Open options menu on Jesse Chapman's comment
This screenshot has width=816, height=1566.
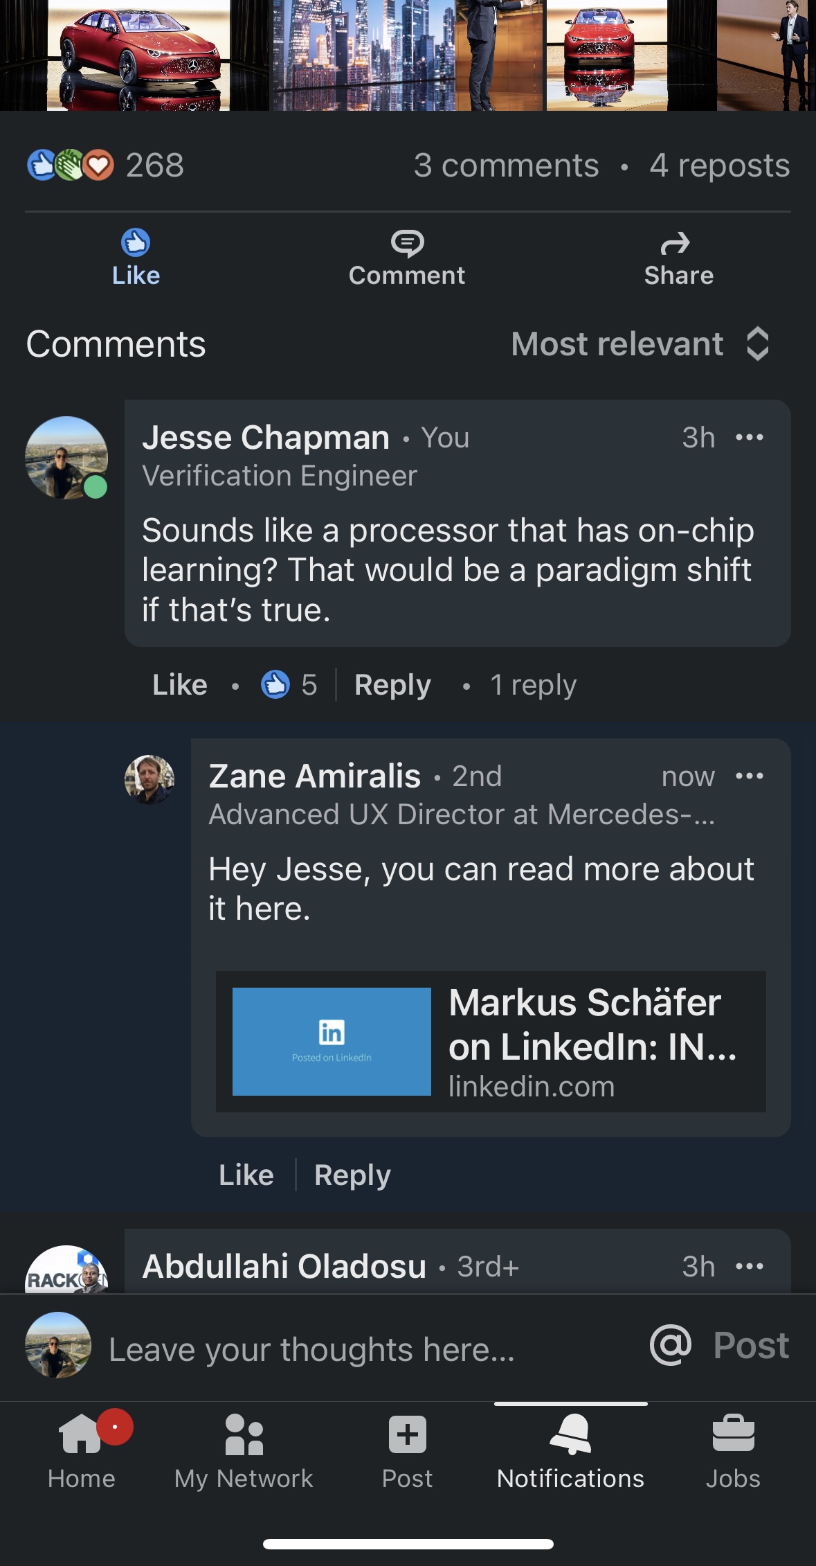pos(750,438)
